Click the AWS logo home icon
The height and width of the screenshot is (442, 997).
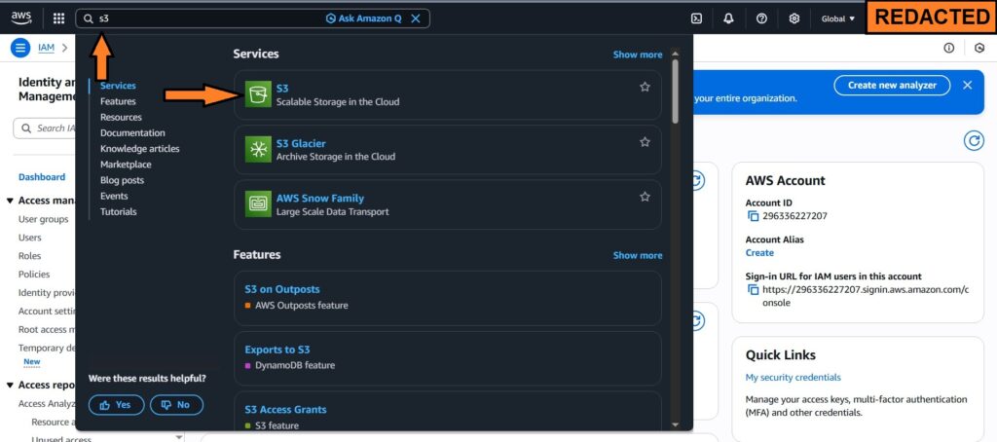pyautogui.click(x=22, y=18)
